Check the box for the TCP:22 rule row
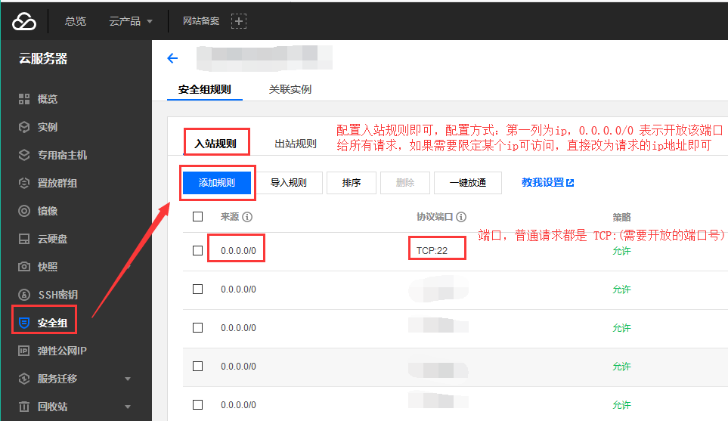 click(x=198, y=251)
